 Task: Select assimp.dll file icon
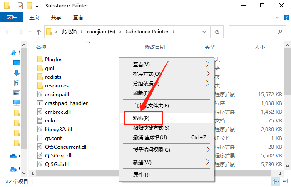[x=40, y=95]
